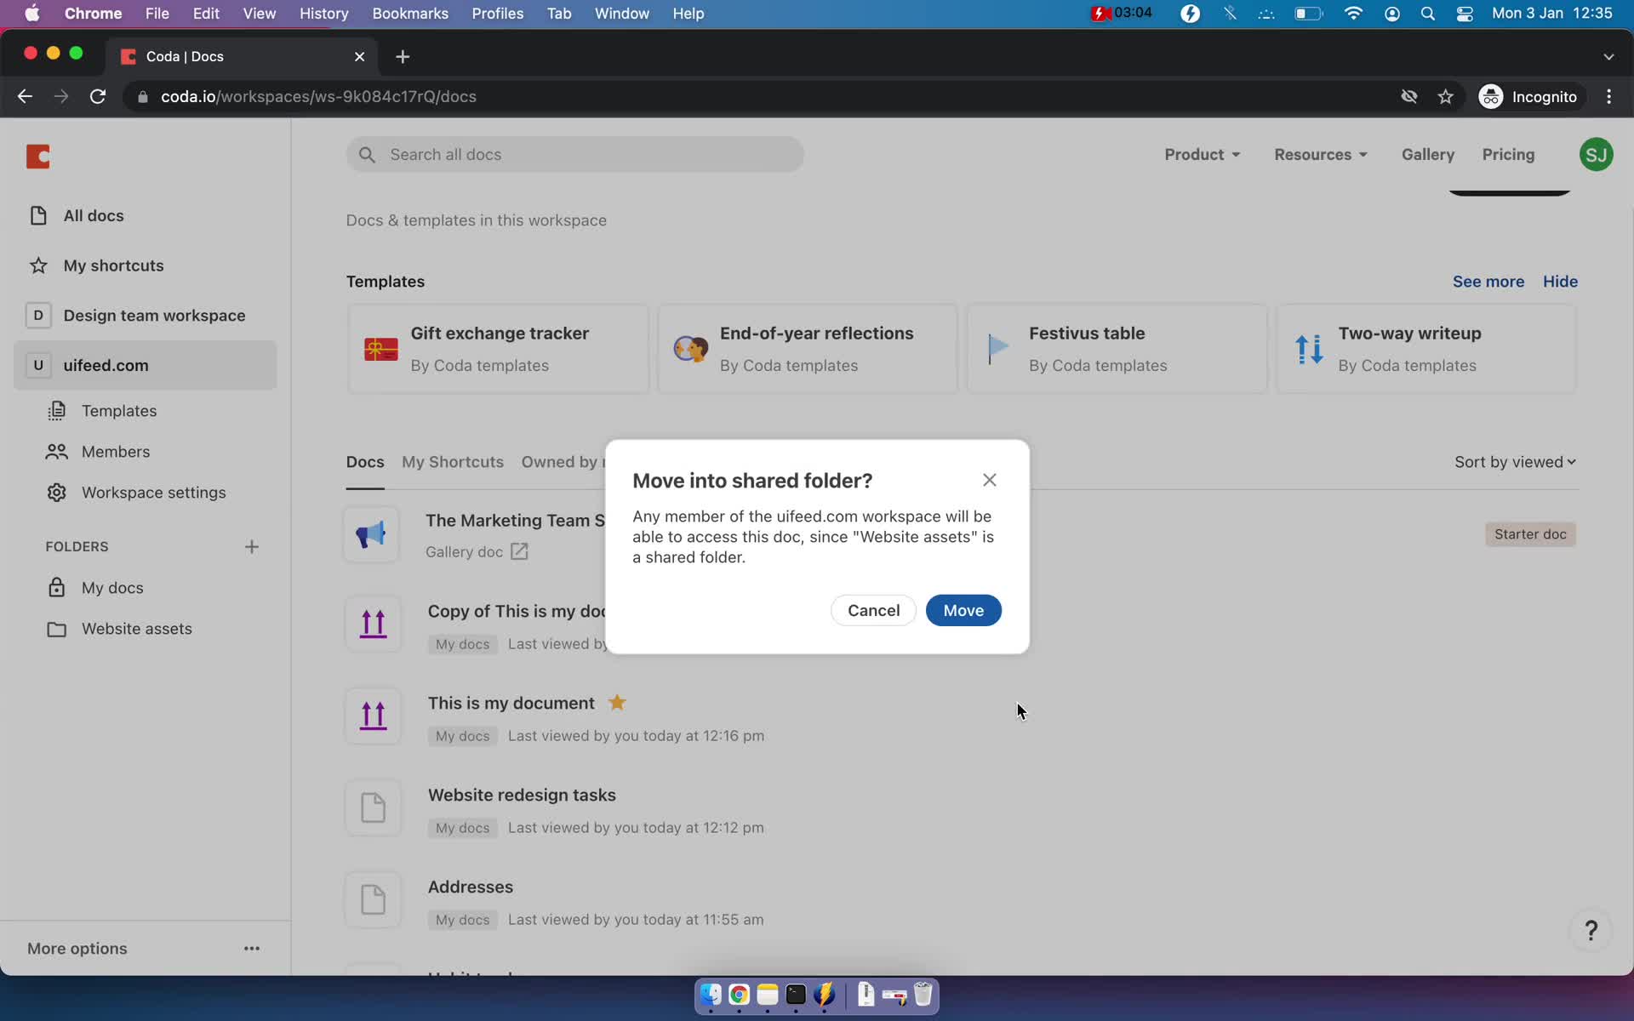Open the Incognito profile indicator
This screenshot has width=1634, height=1021.
(1528, 97)
